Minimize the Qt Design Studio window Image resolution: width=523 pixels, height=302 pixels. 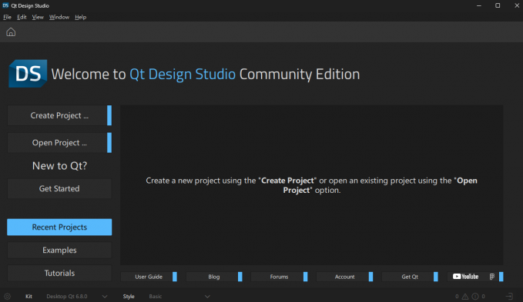click(x=478, y=5)
